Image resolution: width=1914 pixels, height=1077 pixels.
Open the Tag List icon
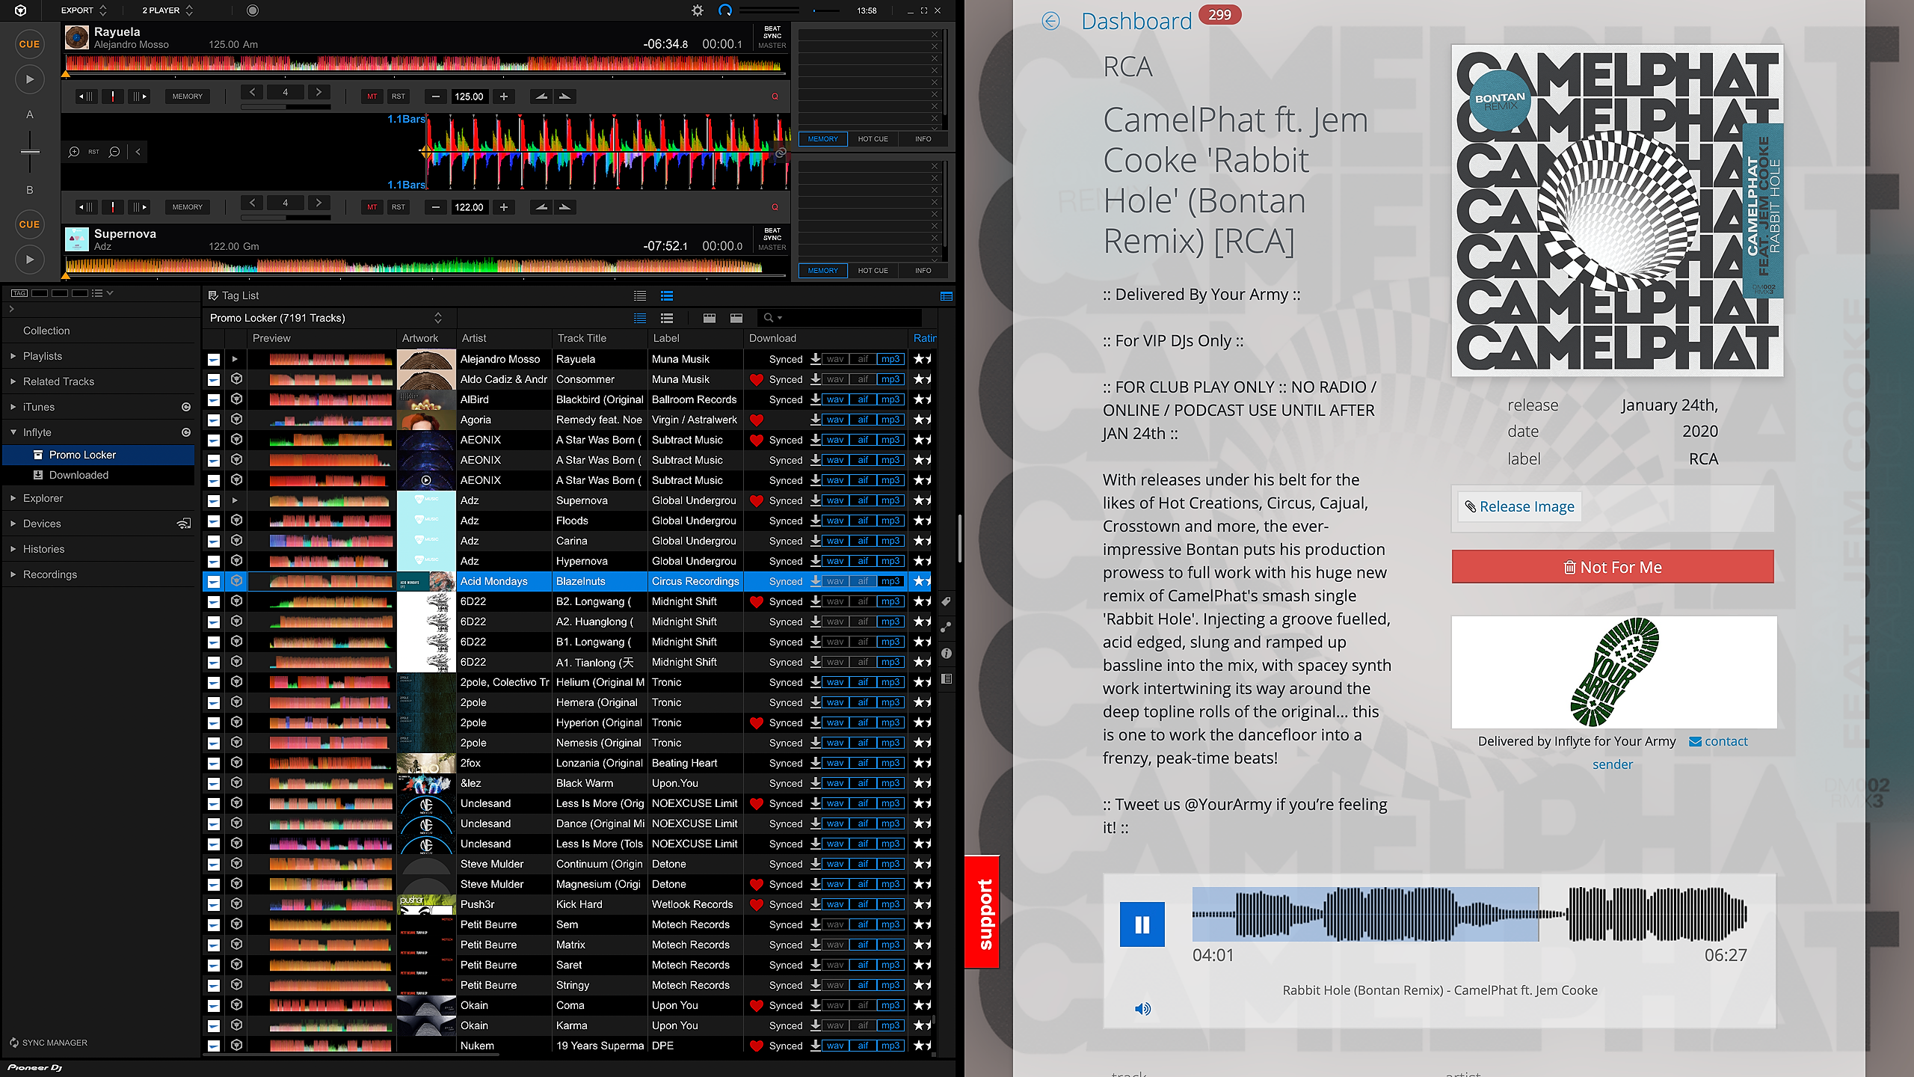point(213,295)
